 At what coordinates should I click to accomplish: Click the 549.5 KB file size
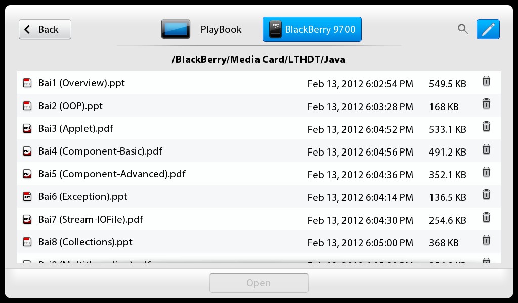tap(447, 84)
